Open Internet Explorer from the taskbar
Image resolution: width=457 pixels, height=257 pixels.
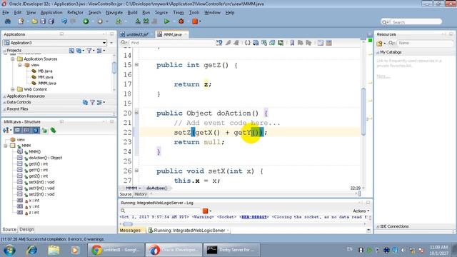point(31,250)
